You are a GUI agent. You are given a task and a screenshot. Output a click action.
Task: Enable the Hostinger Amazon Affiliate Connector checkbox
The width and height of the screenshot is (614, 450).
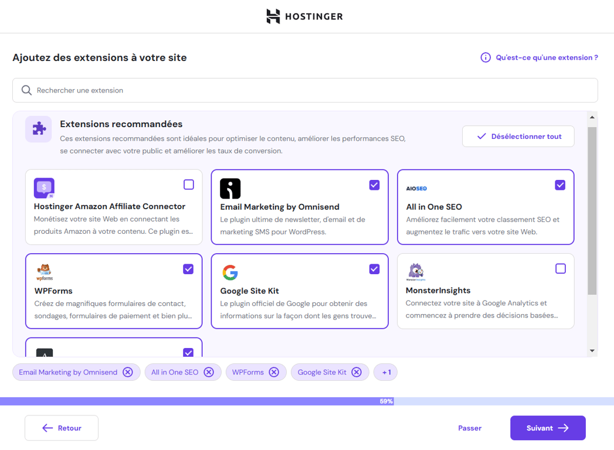pos(188,185)
